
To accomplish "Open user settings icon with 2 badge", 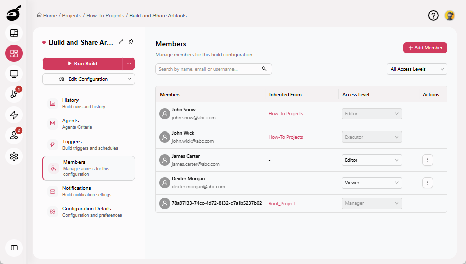I will point(14,136).
